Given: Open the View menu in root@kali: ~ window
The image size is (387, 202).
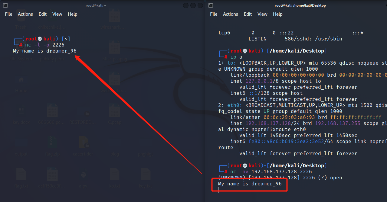Looking at the screenshot, I should click(57, 14).
